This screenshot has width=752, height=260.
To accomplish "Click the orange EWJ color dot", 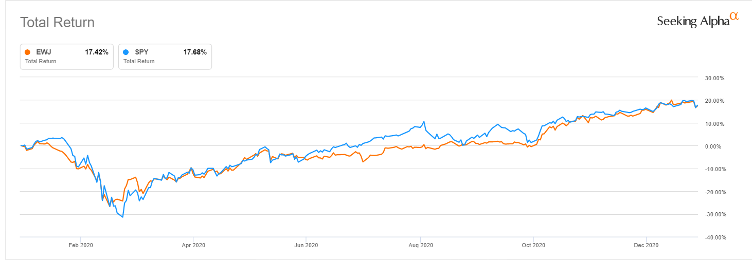I will pos(28,52).
